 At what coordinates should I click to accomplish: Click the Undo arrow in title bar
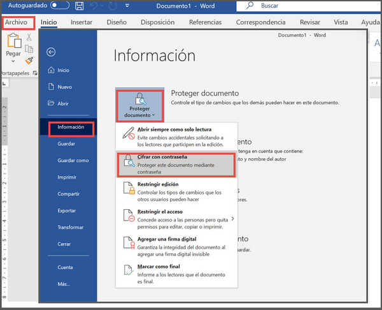click(96, 6)
